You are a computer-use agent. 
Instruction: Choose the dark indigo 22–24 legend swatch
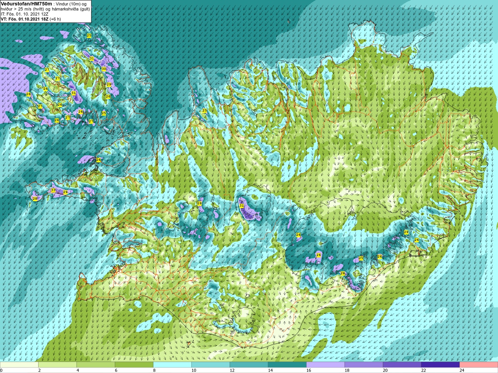(x=440, y=365)
